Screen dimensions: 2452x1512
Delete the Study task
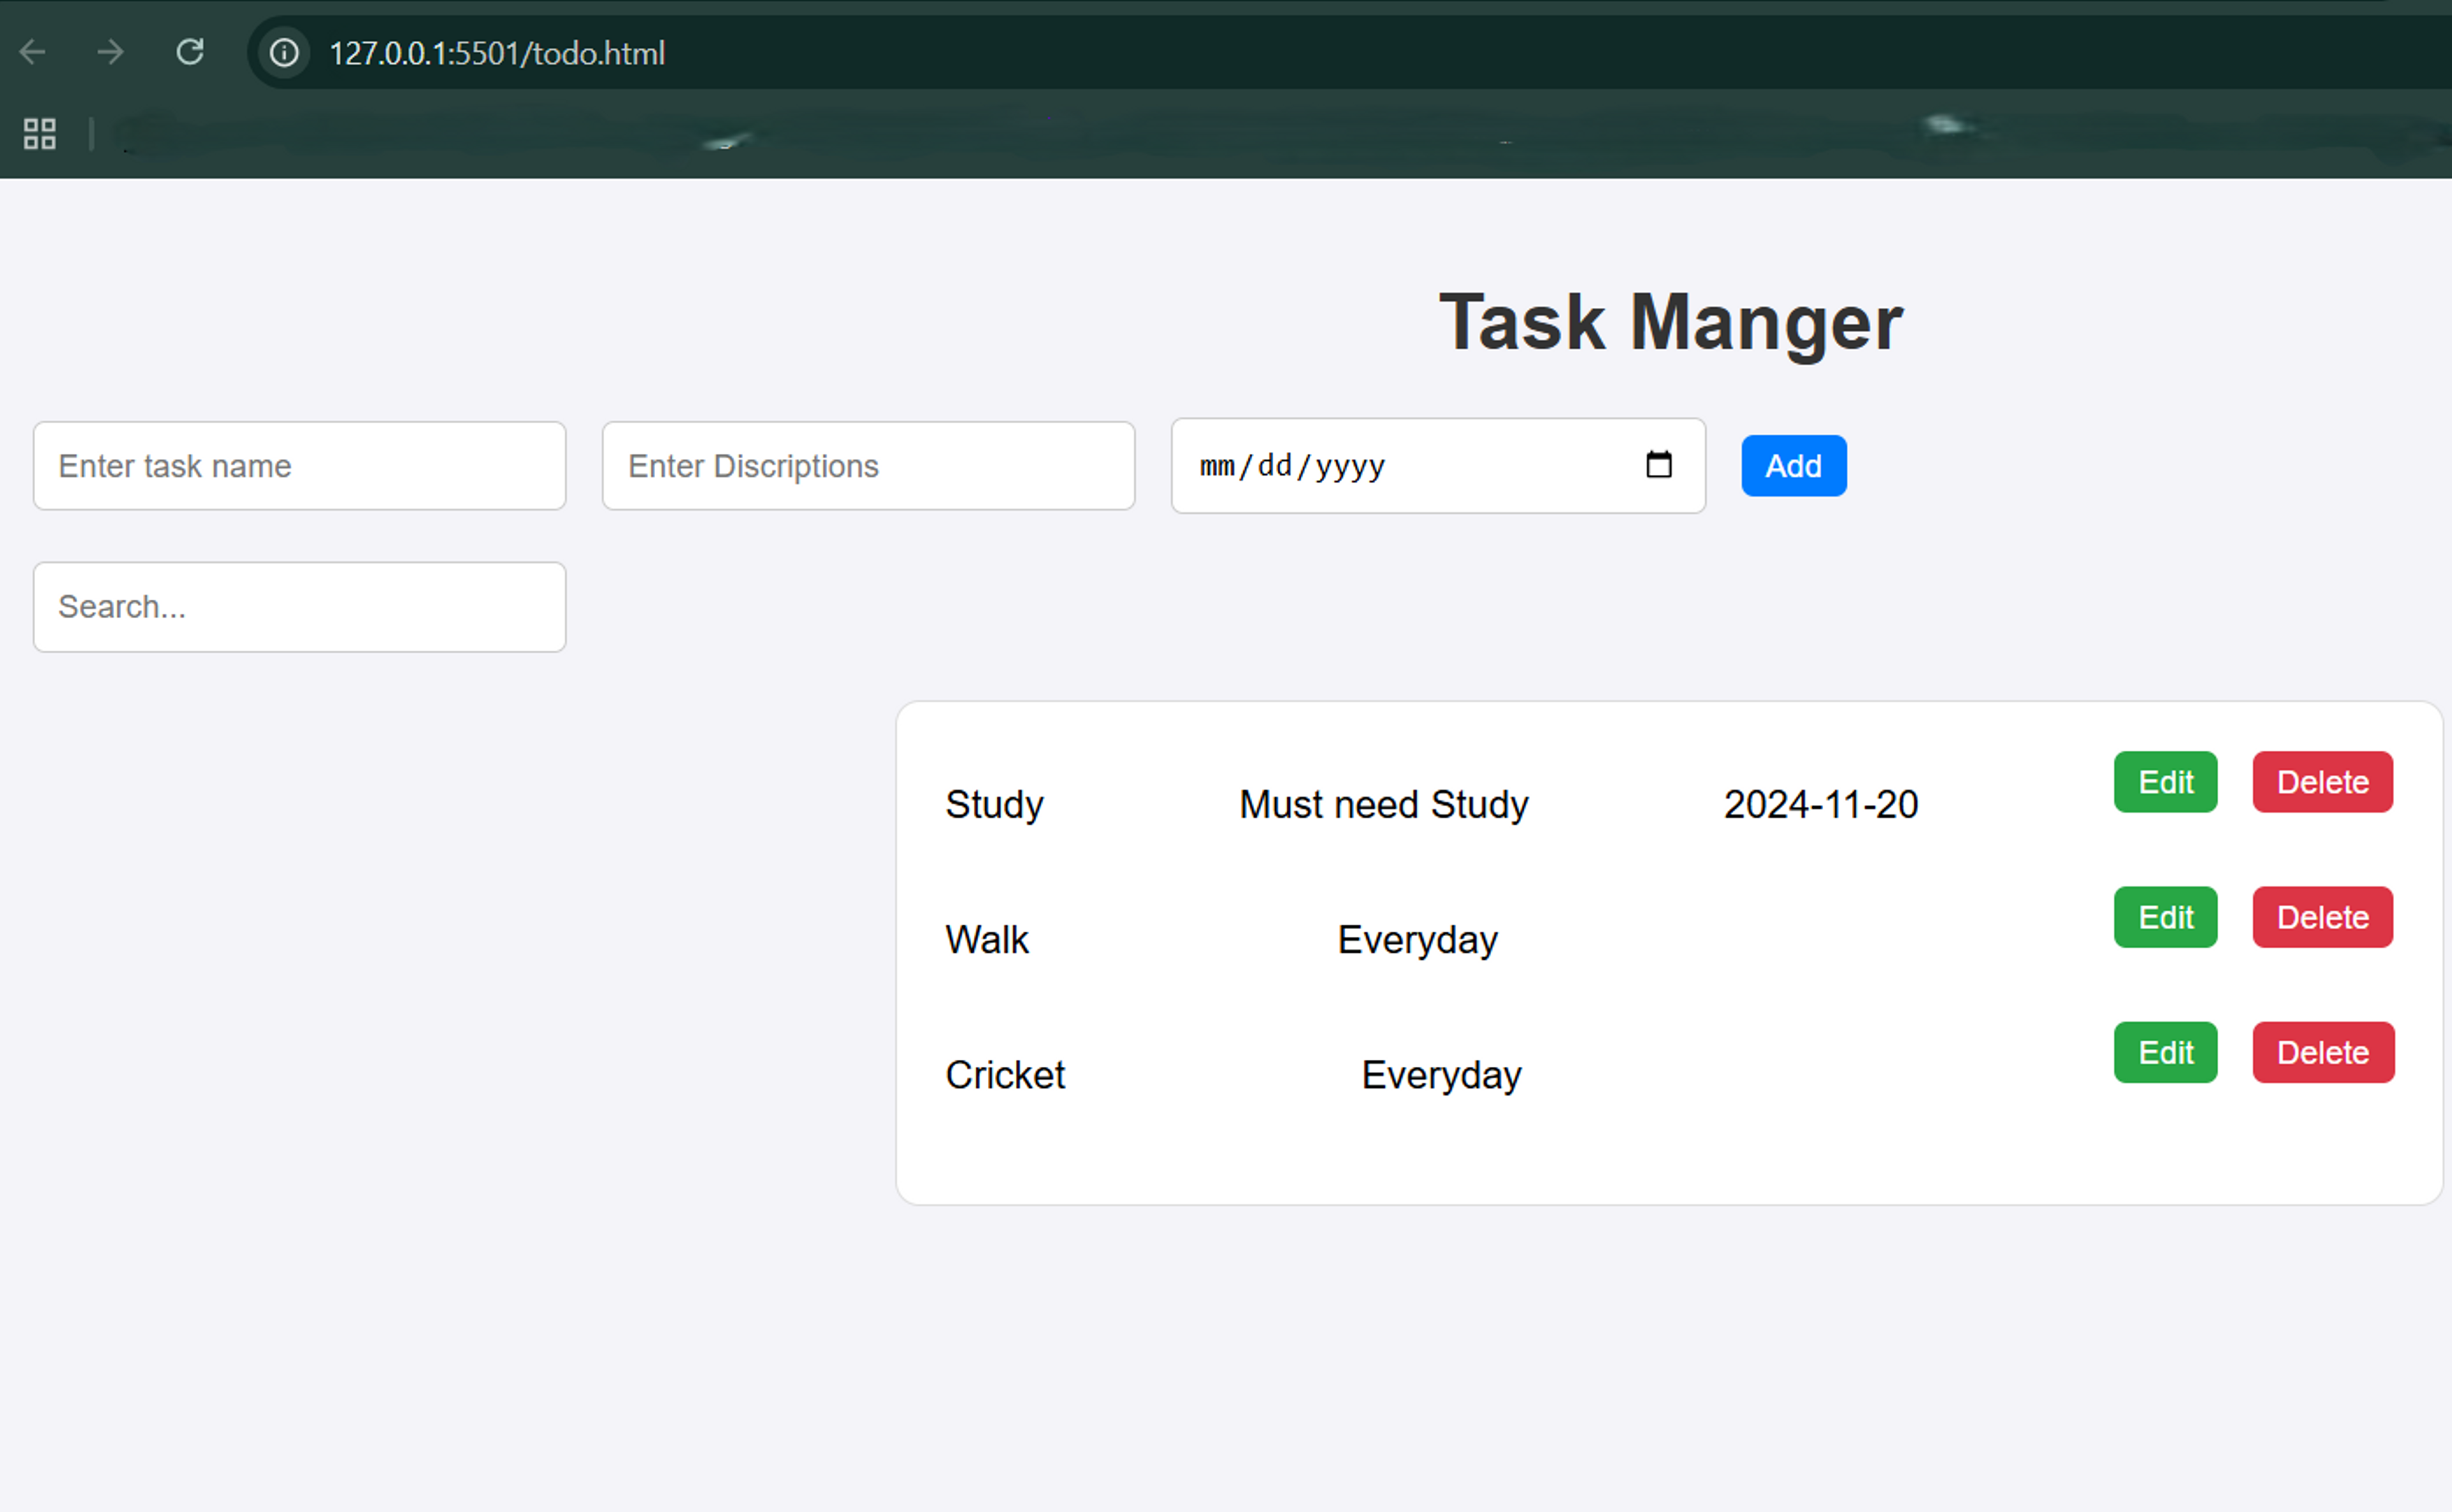(2322, 782)
